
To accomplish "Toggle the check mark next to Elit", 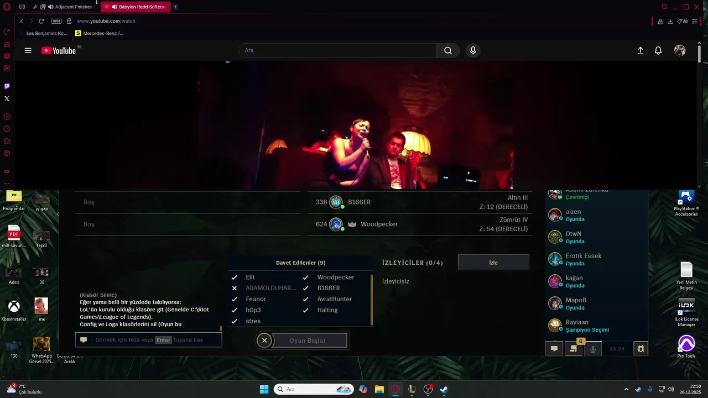I will (x=235, y=277).
